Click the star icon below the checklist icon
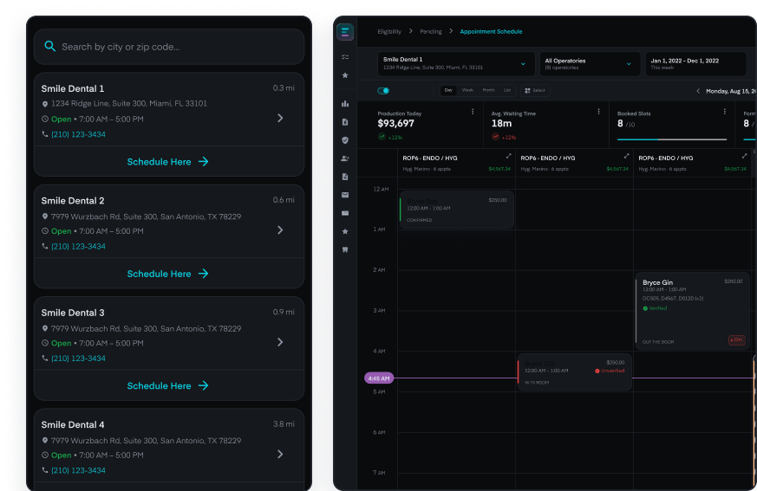Image resolution: width=757 pixels, height=491 pixels. [x=345, y=75]
